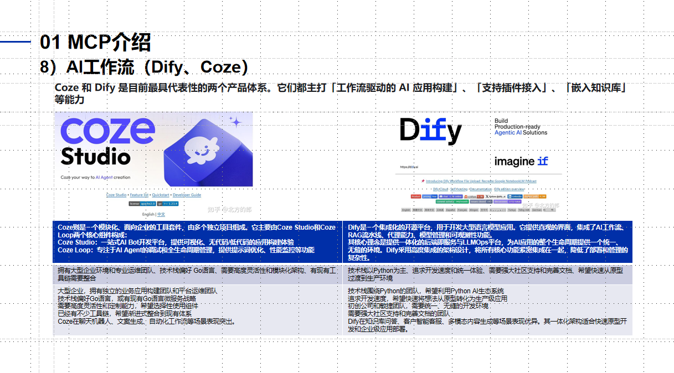Open the Self-hosting link
The width and height of the screenshot is (674, 373).
click(459, 189)
